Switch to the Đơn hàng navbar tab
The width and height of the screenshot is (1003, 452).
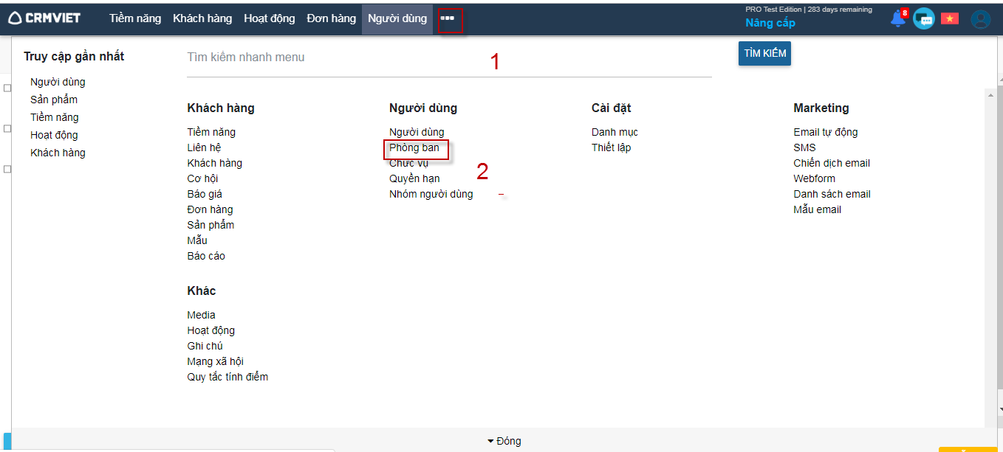[x=331, y=18]
